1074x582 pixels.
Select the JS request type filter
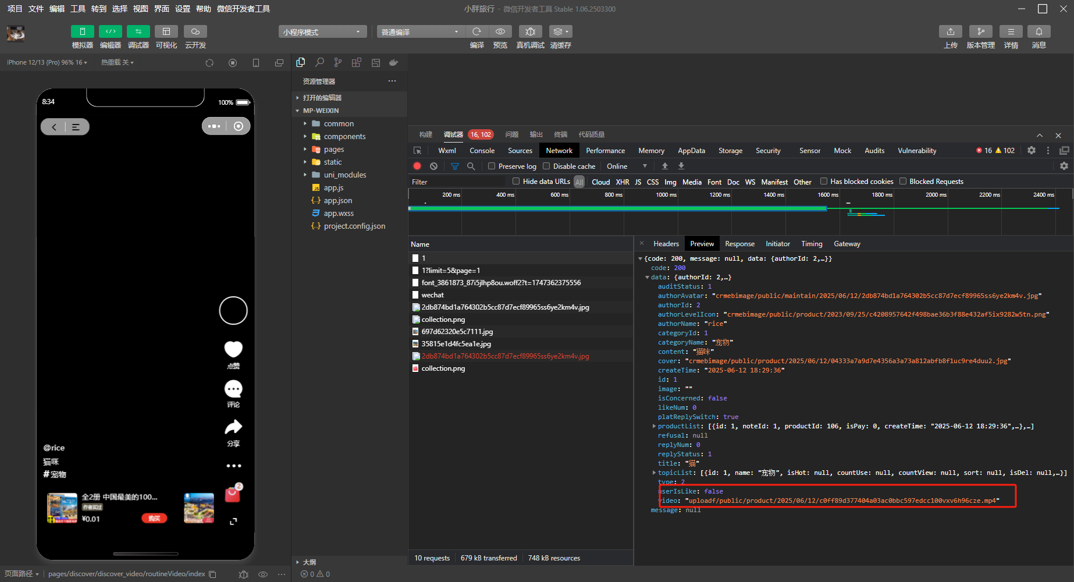[638, 182]
